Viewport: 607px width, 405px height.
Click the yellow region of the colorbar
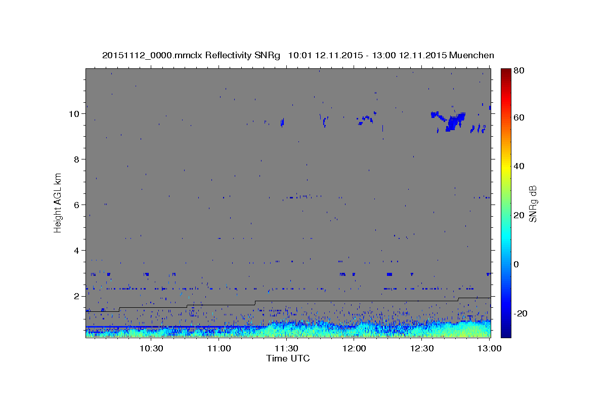click(x=505, y=167)
